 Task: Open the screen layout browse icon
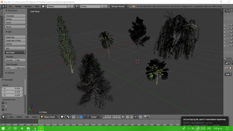(x=44, y=7)
